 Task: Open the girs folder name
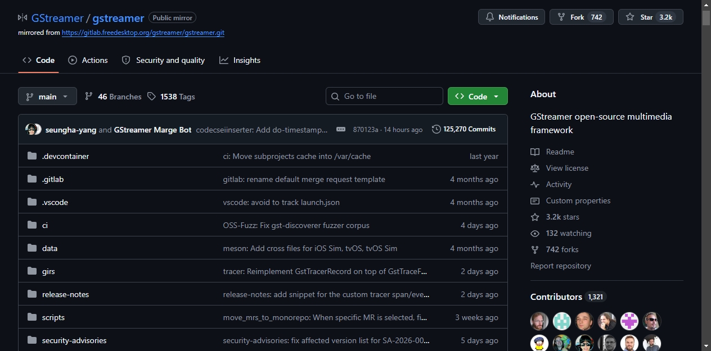48,271
